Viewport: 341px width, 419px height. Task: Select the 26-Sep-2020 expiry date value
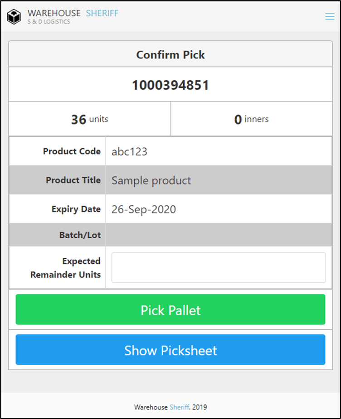144,209
